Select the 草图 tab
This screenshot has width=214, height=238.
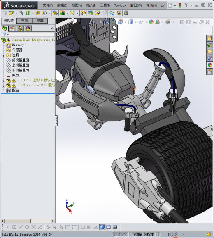[x=40, y=21]
